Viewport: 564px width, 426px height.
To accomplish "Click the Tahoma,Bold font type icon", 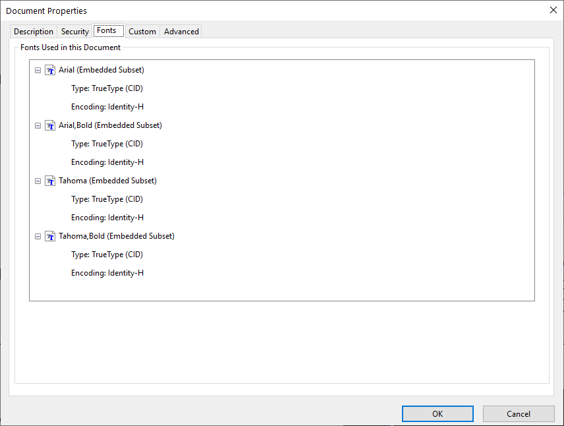I will [50, 235].
